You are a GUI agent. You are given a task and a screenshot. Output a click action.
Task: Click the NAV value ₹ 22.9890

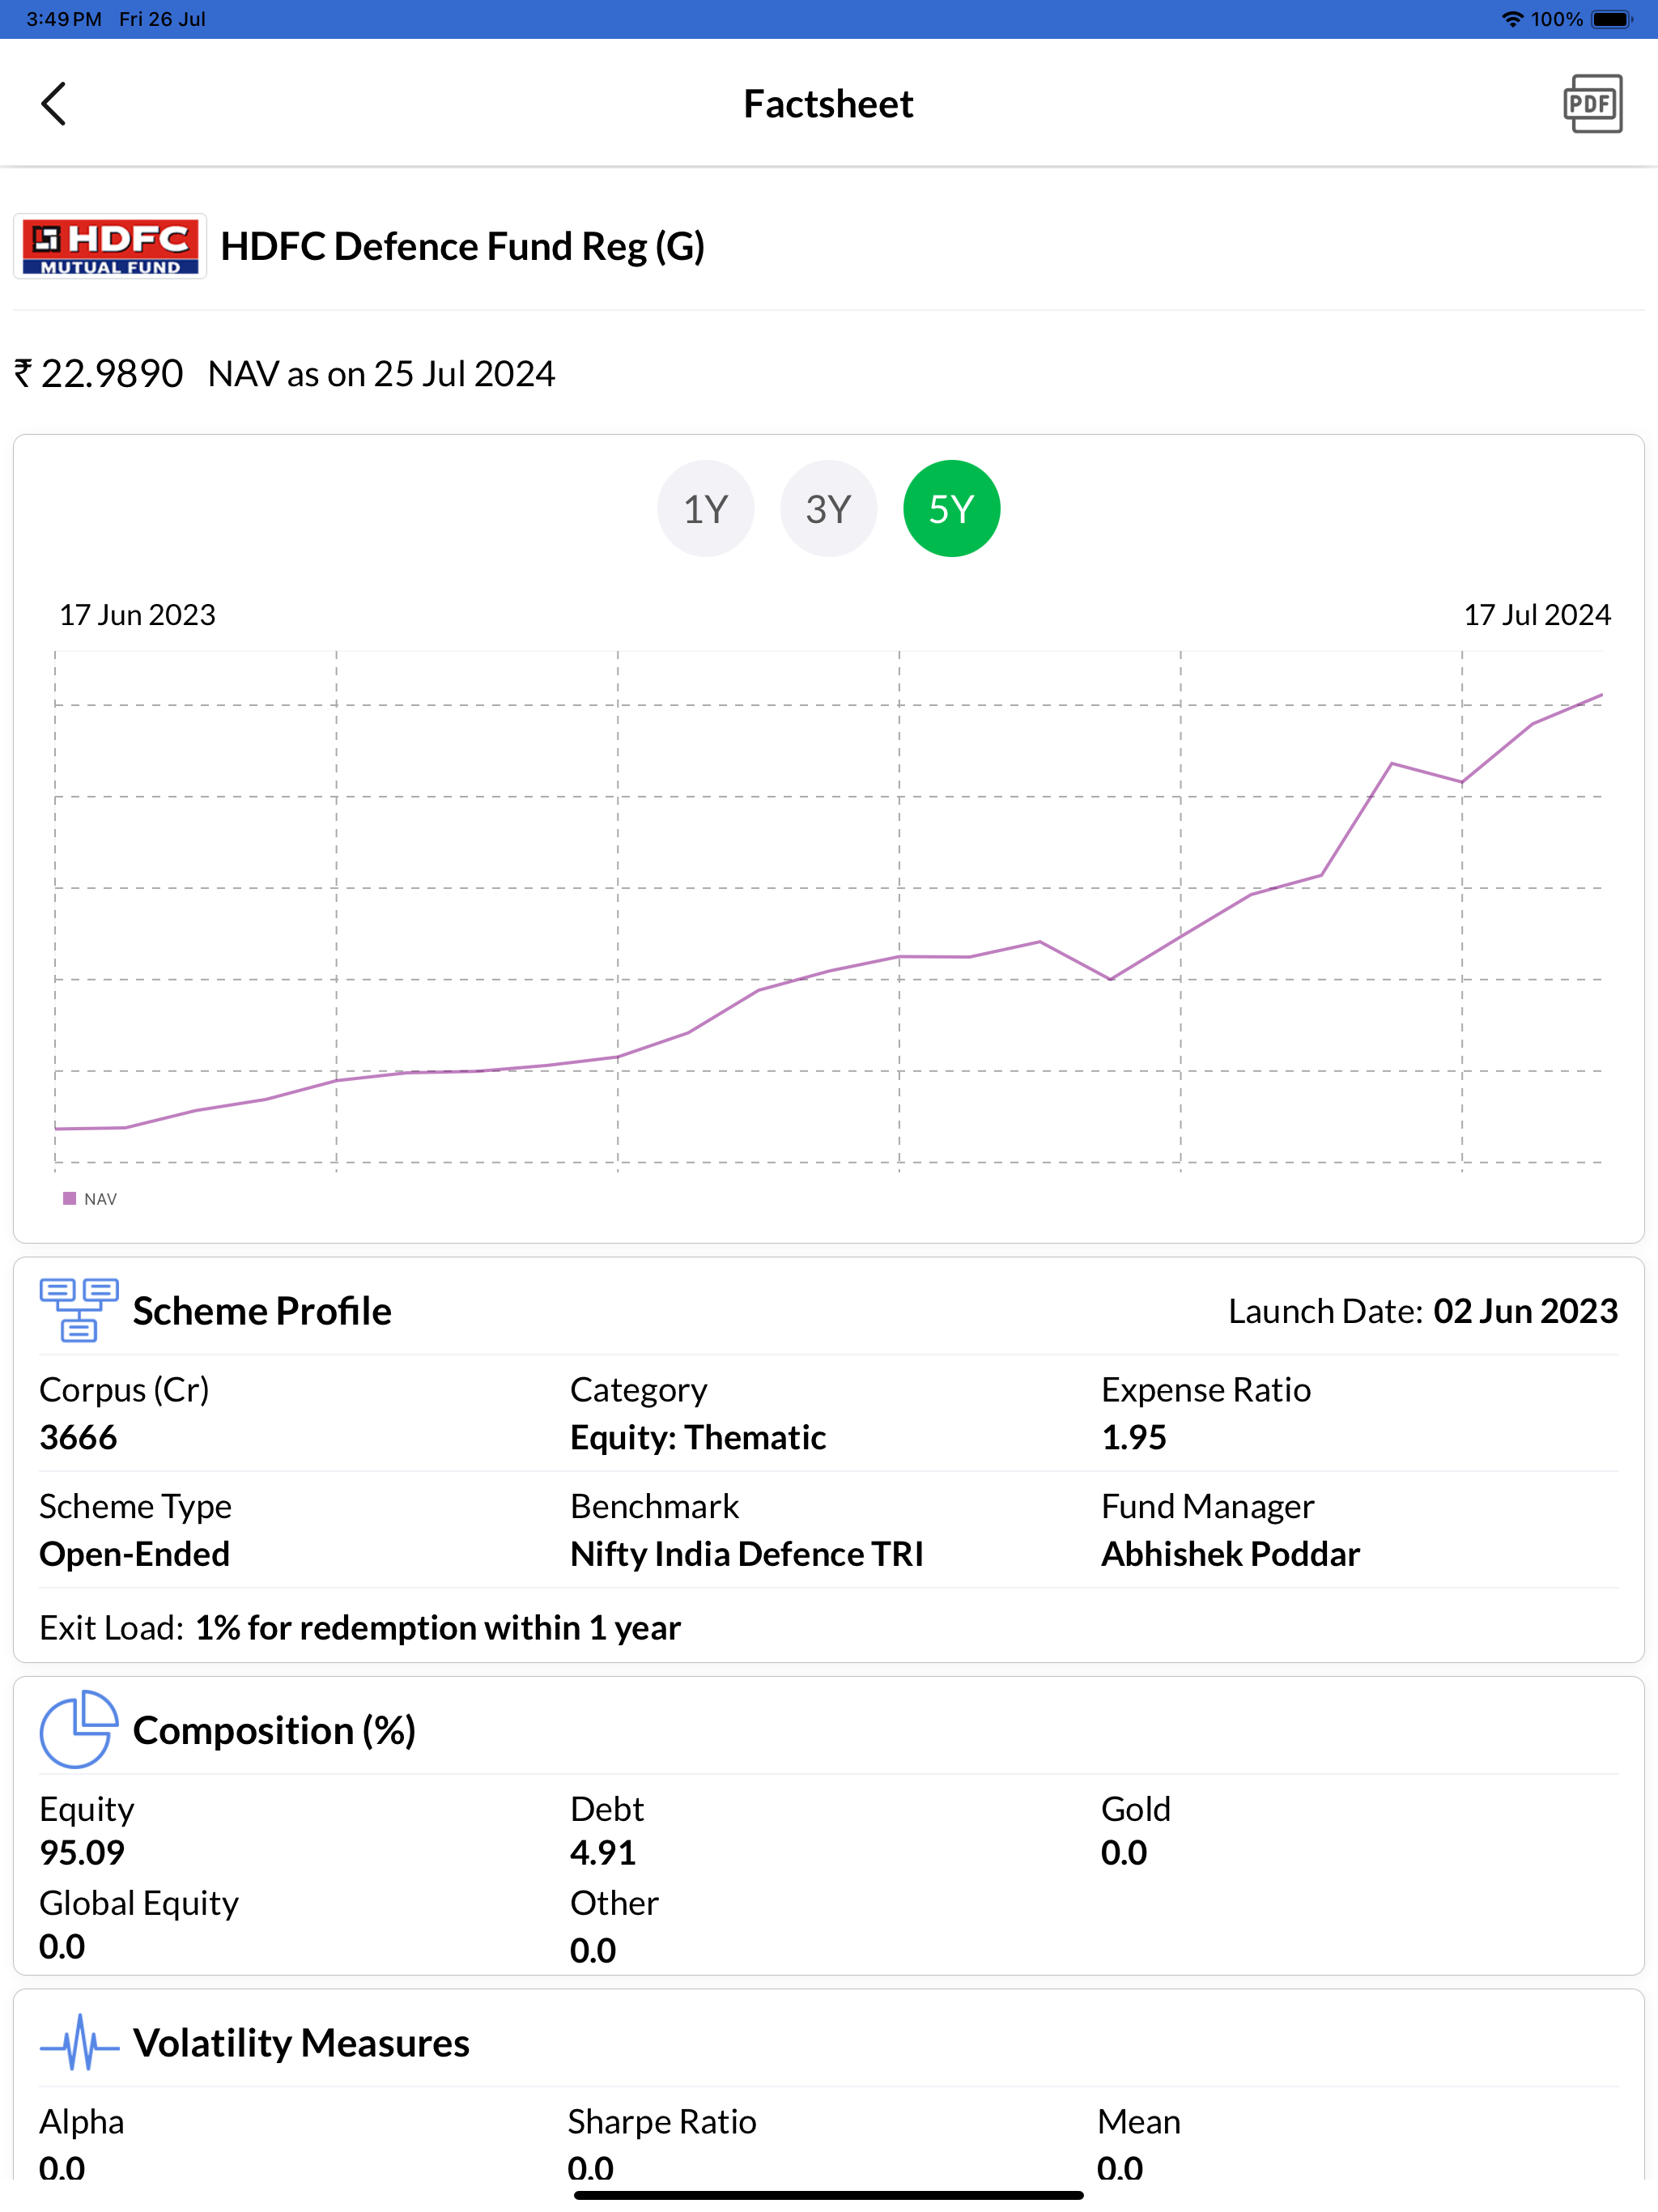[x=98, y=374]
